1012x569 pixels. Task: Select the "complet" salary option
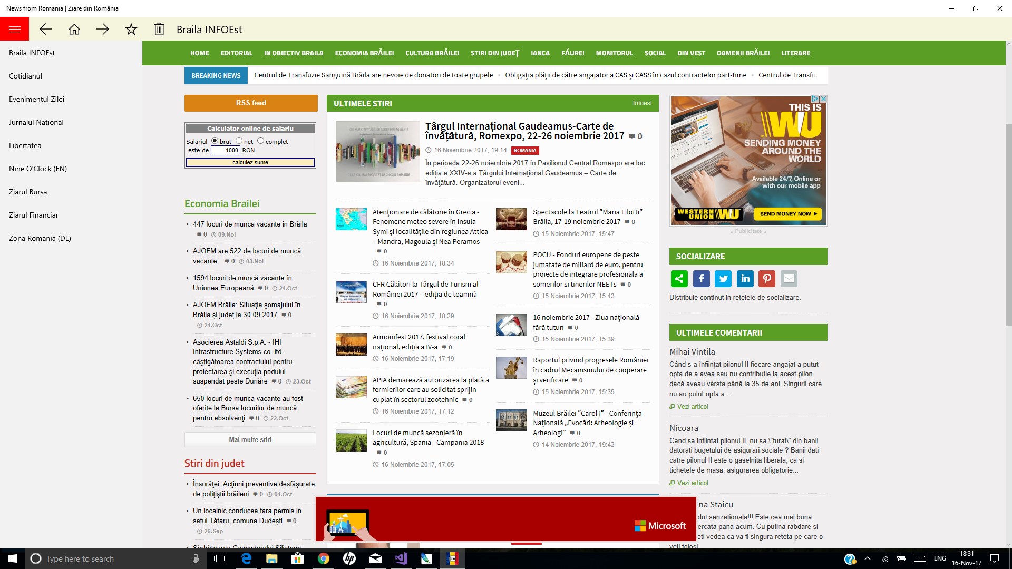tap(260, 141)
